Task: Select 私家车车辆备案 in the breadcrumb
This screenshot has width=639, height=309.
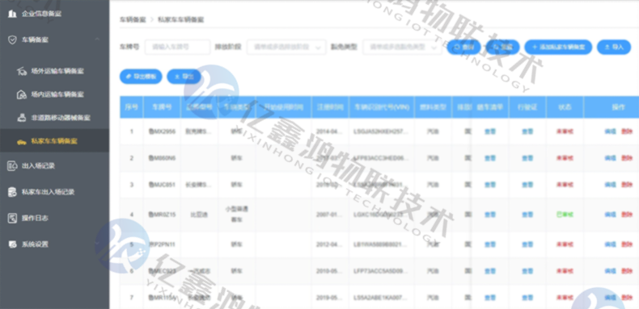Action: (x=181, y=19)
